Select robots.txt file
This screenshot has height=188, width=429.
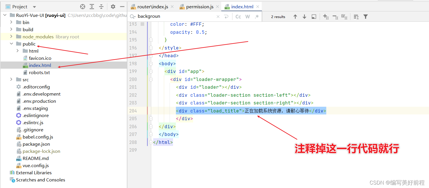[x=39, y=72]
